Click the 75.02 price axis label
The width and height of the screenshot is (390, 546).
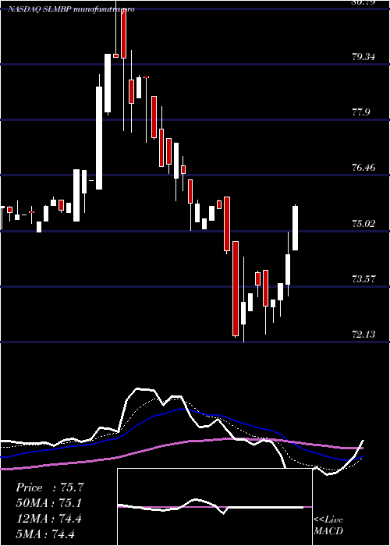pos(363,223)
